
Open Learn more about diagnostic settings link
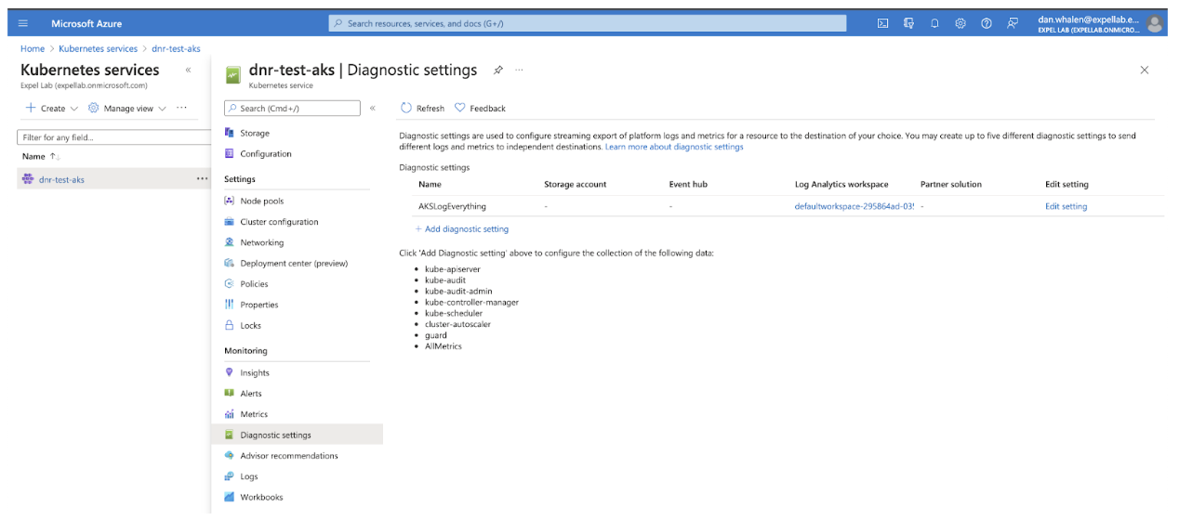674,147
